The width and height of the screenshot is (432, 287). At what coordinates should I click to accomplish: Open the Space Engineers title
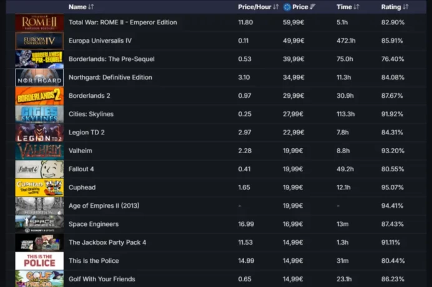(94, 224)
